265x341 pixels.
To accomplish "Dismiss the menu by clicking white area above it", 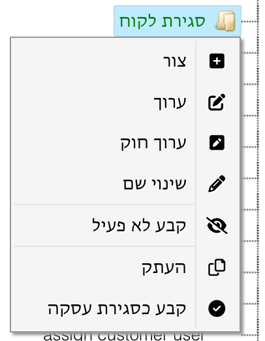I will pyautogui.click(x=57, y=18).
